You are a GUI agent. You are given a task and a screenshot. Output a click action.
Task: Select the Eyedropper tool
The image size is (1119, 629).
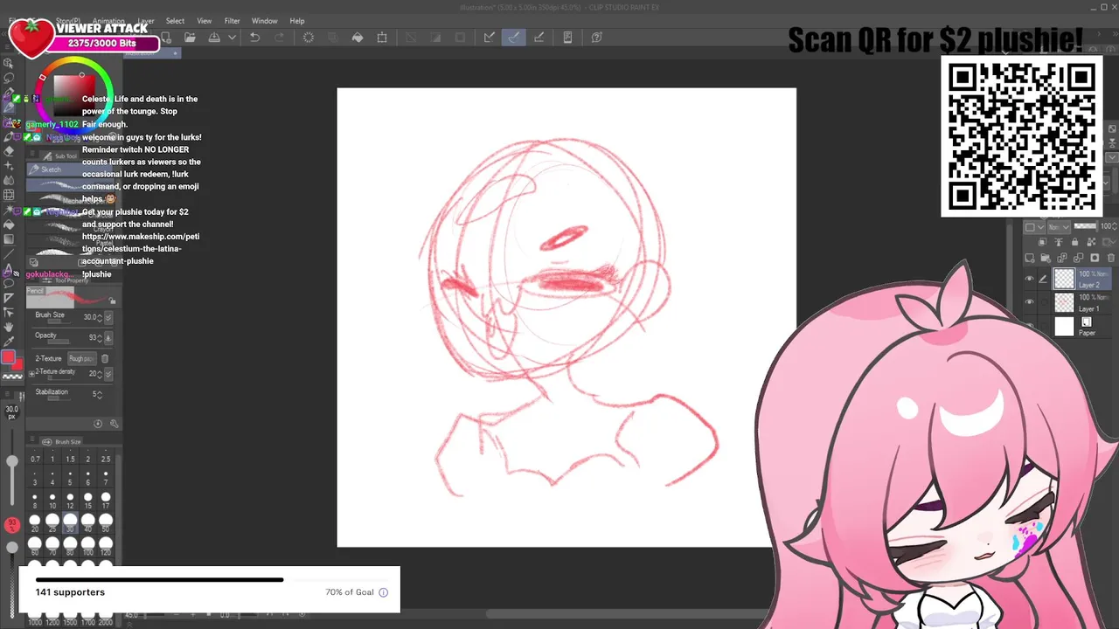(9, 342)
